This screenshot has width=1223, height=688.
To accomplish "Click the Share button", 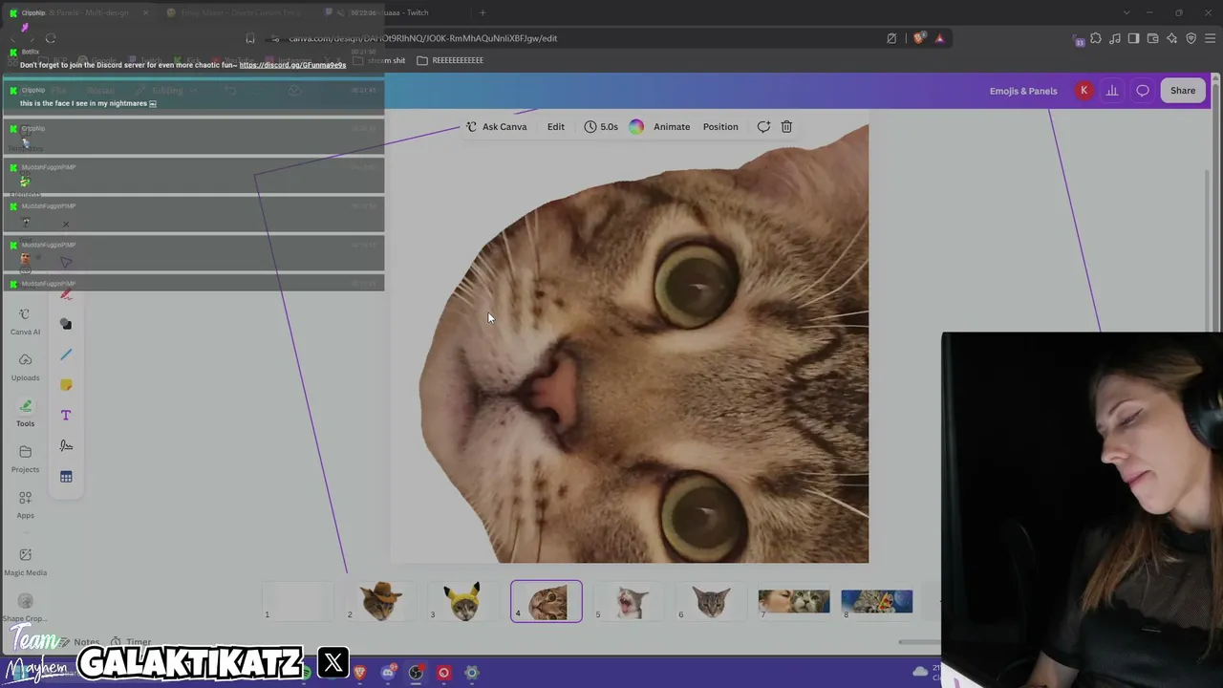I will [1183, 91].
